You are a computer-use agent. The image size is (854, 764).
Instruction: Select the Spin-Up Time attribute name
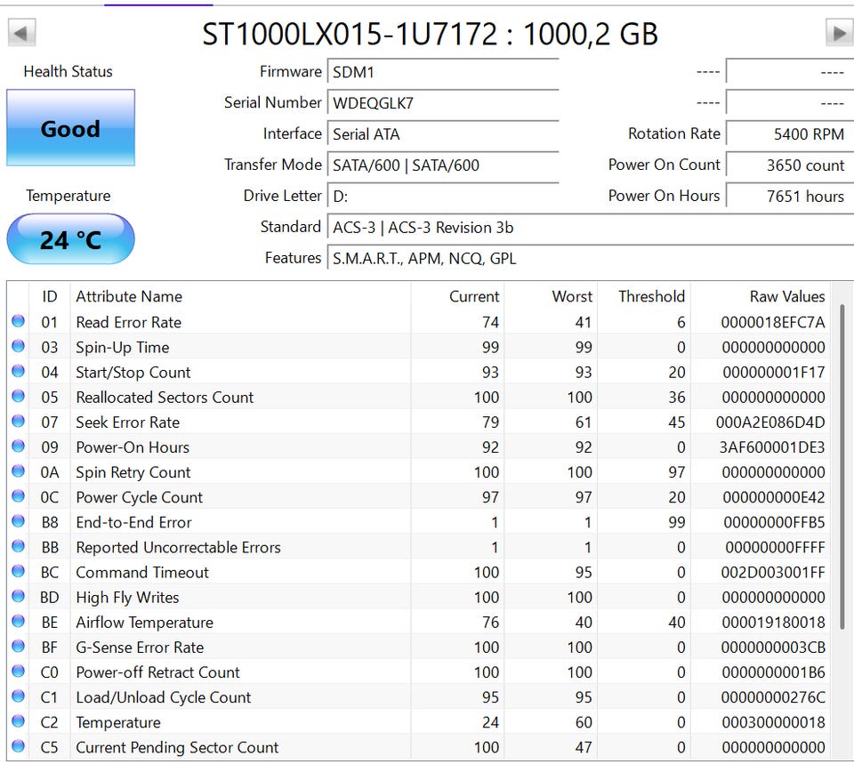click(x=123, y=348)
